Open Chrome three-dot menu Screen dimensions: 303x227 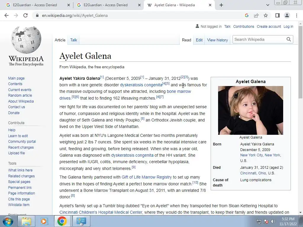[296, 15]
